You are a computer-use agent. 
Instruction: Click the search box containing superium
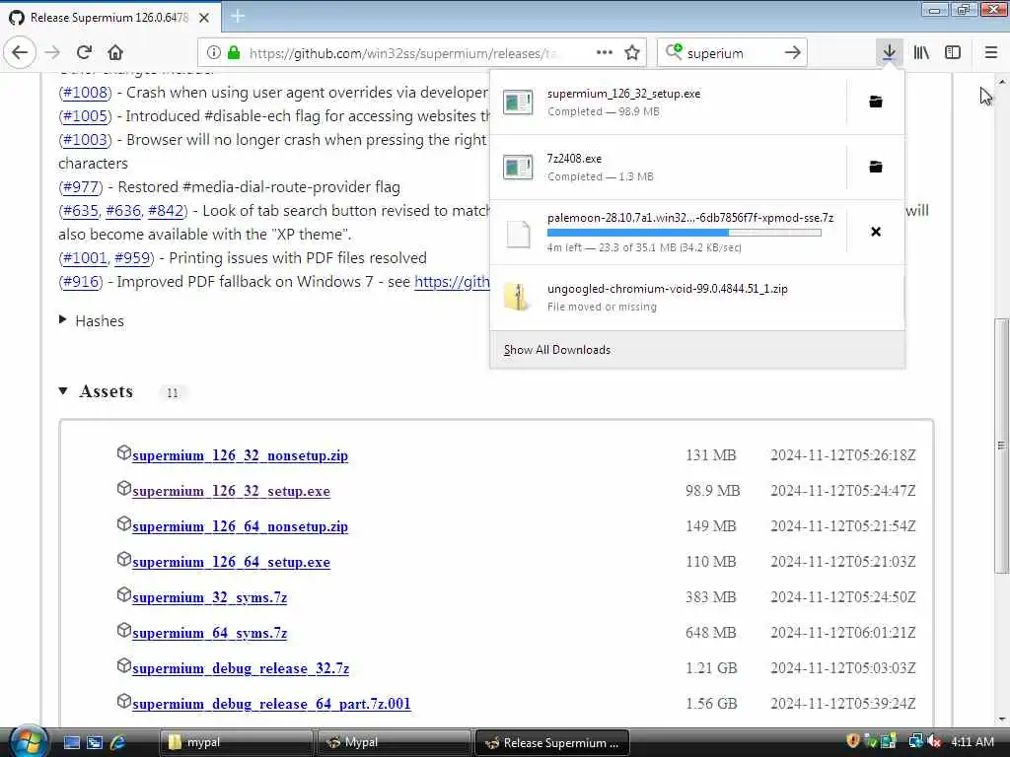tap(731, 53)
